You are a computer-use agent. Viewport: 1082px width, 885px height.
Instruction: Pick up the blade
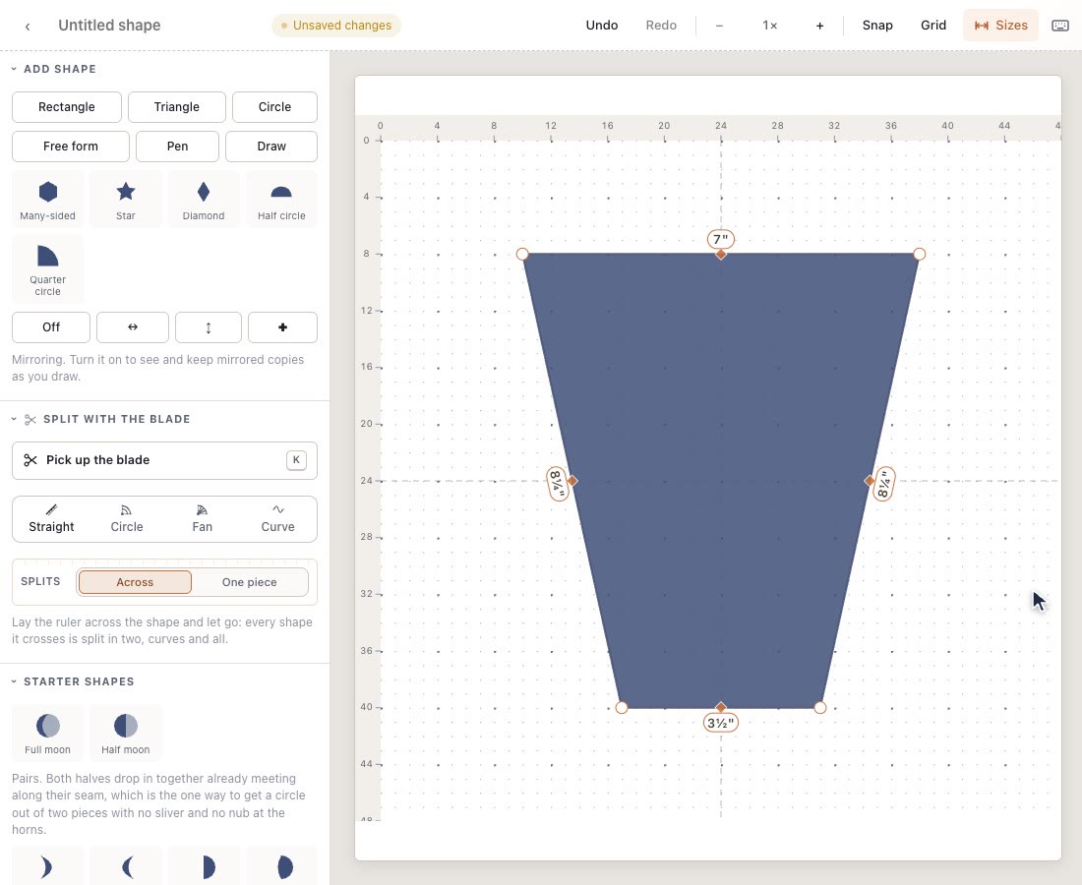pyautogui.click(x=164, y=460)
